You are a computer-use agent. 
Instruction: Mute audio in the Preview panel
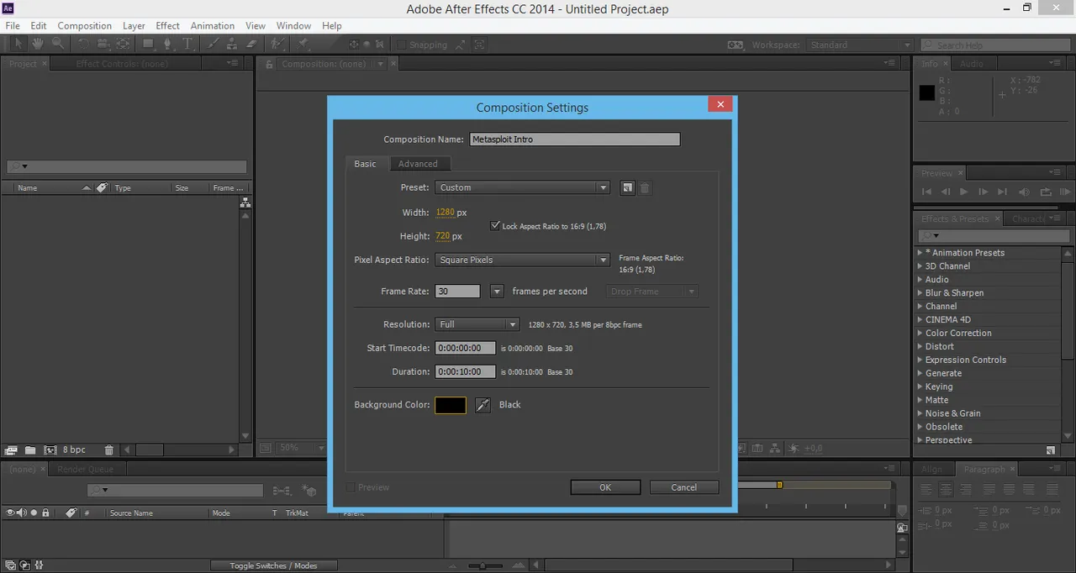[x=1024, y=192]
